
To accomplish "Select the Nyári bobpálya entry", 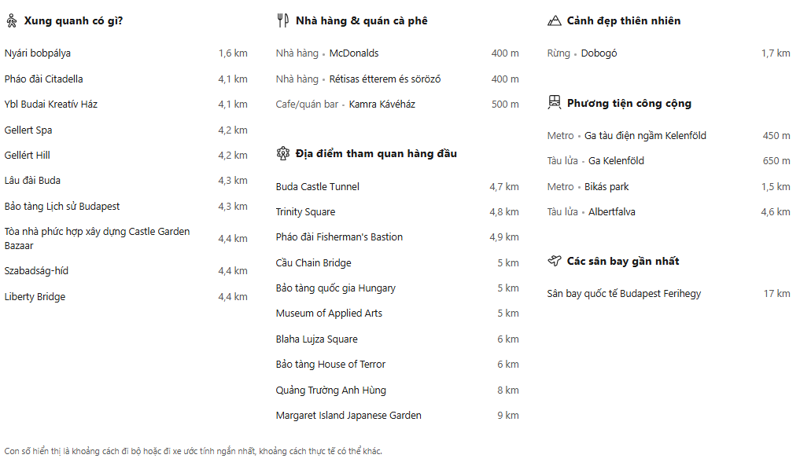I will coord(38,53).
